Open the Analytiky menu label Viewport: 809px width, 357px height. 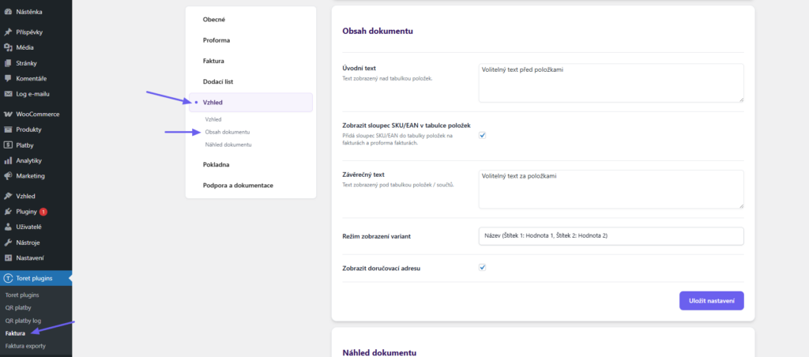point(29,160)
